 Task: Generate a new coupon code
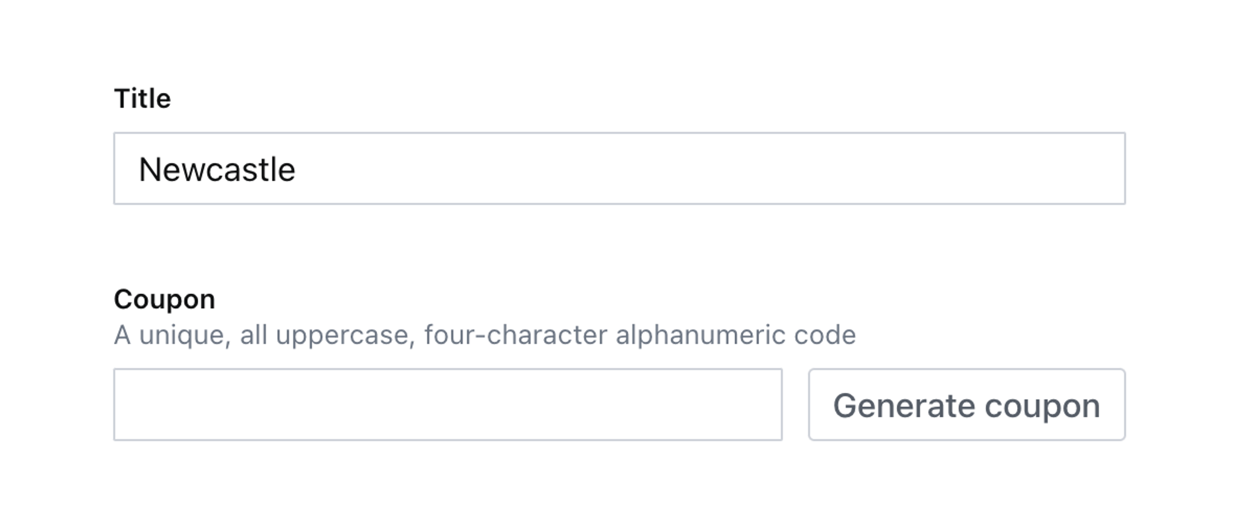pyautogui.click(x=966, y=405)
